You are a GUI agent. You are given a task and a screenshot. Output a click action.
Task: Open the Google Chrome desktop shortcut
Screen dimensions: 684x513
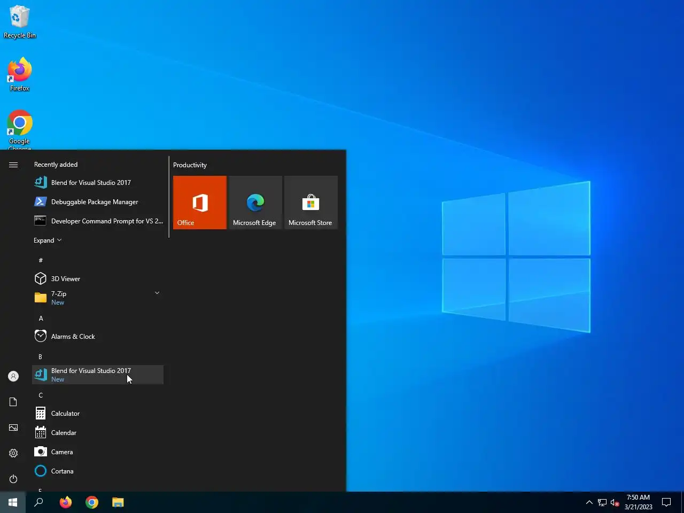(x=20, y=130)
